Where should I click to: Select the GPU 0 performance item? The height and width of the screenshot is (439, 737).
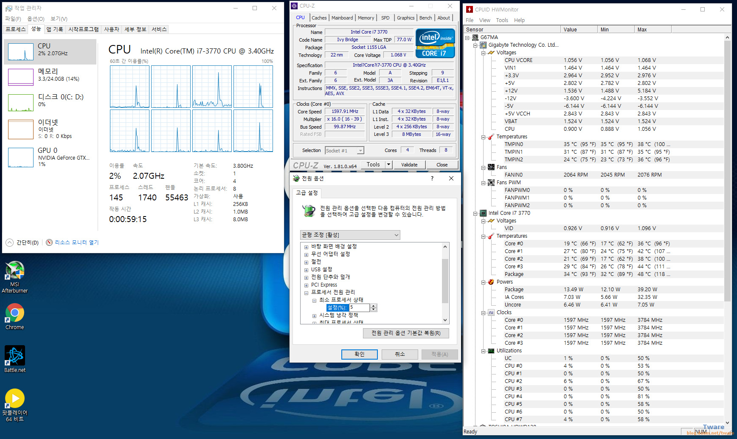coord(50,157)
